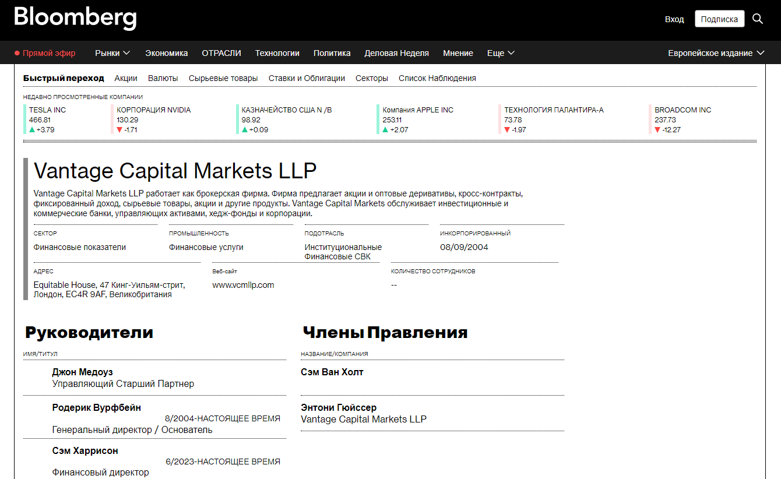Select executive Сэм Харрисон

tap(85, 450)
